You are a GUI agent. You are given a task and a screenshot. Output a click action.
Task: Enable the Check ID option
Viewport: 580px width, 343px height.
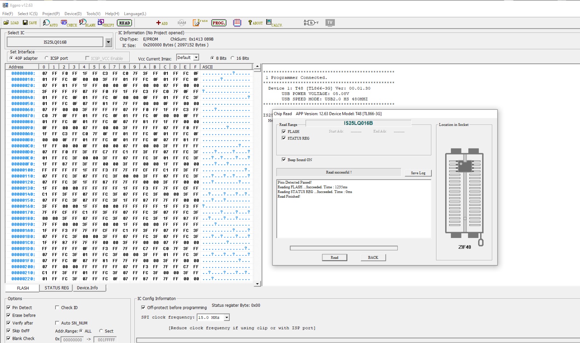click(57, 308)
